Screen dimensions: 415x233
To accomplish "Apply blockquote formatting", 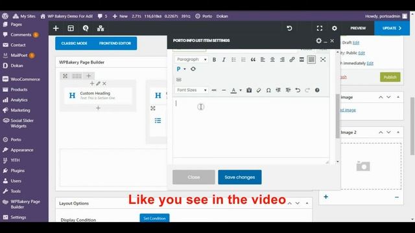I will [x=253, y=60].
